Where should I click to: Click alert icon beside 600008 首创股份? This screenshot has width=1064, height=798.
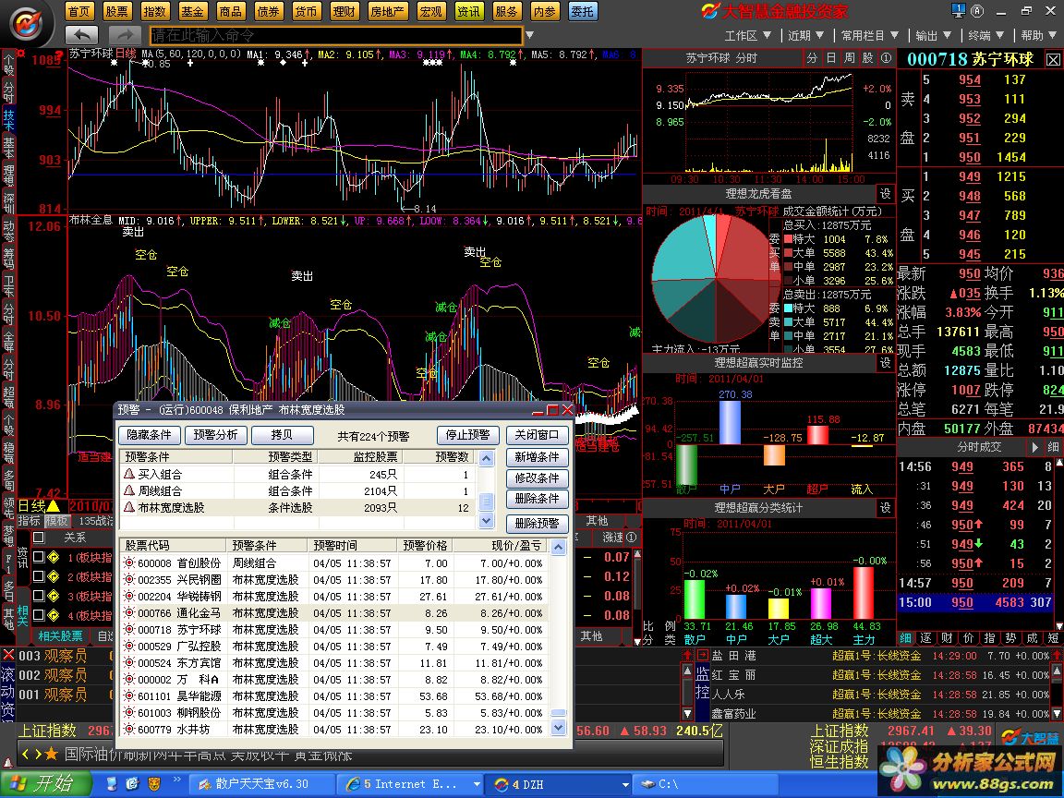[x=129, y=563]
